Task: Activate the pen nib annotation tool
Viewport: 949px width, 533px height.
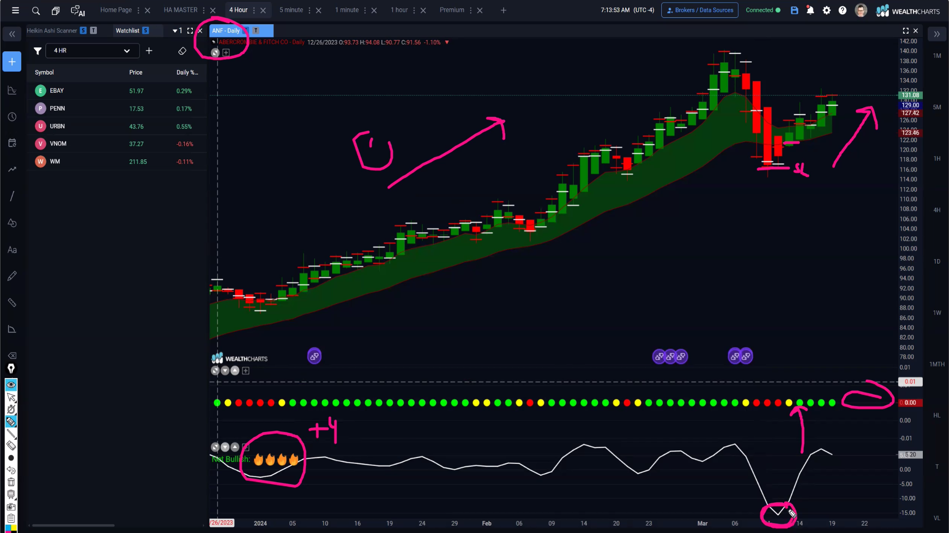Action: [x=11, y=369]
